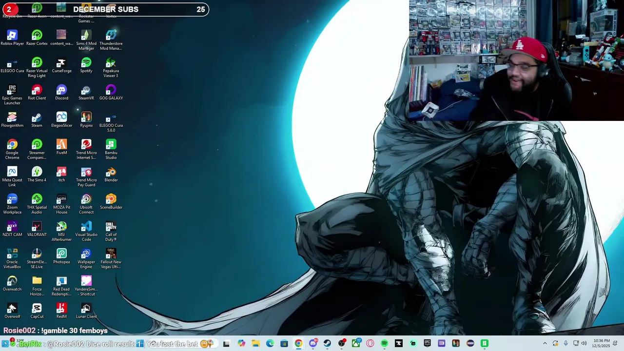Launch Spotify from the desktop icons
Screen dimensions: 624x351
tap(86, 65)
